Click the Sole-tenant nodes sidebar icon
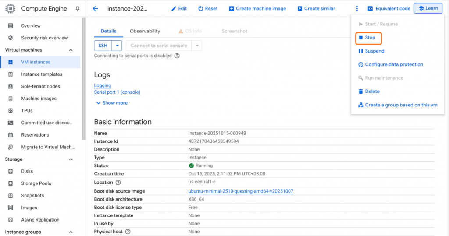Screen dimensions: 449x236 [x=11, y=86]
